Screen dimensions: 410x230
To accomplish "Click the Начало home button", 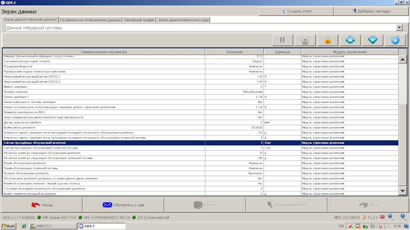I will pyautogui.click(x=205, y=205).
